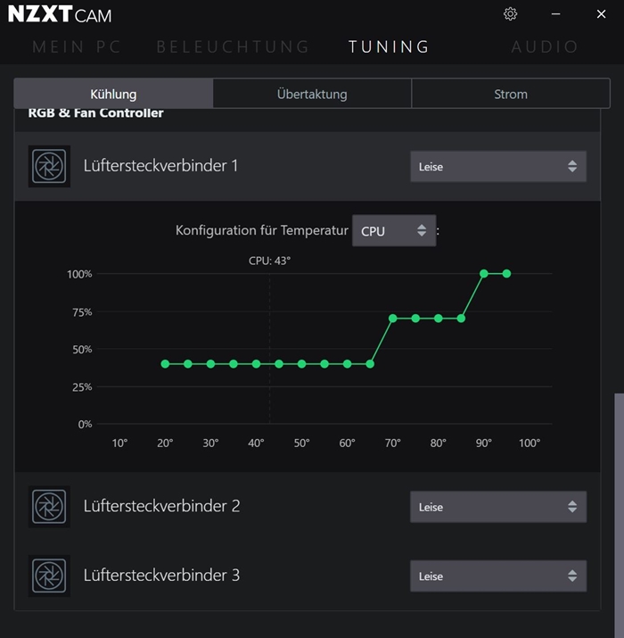Screen dimensions: 624x638
Task: Open the settings gear icon
Action: point(510,14)
